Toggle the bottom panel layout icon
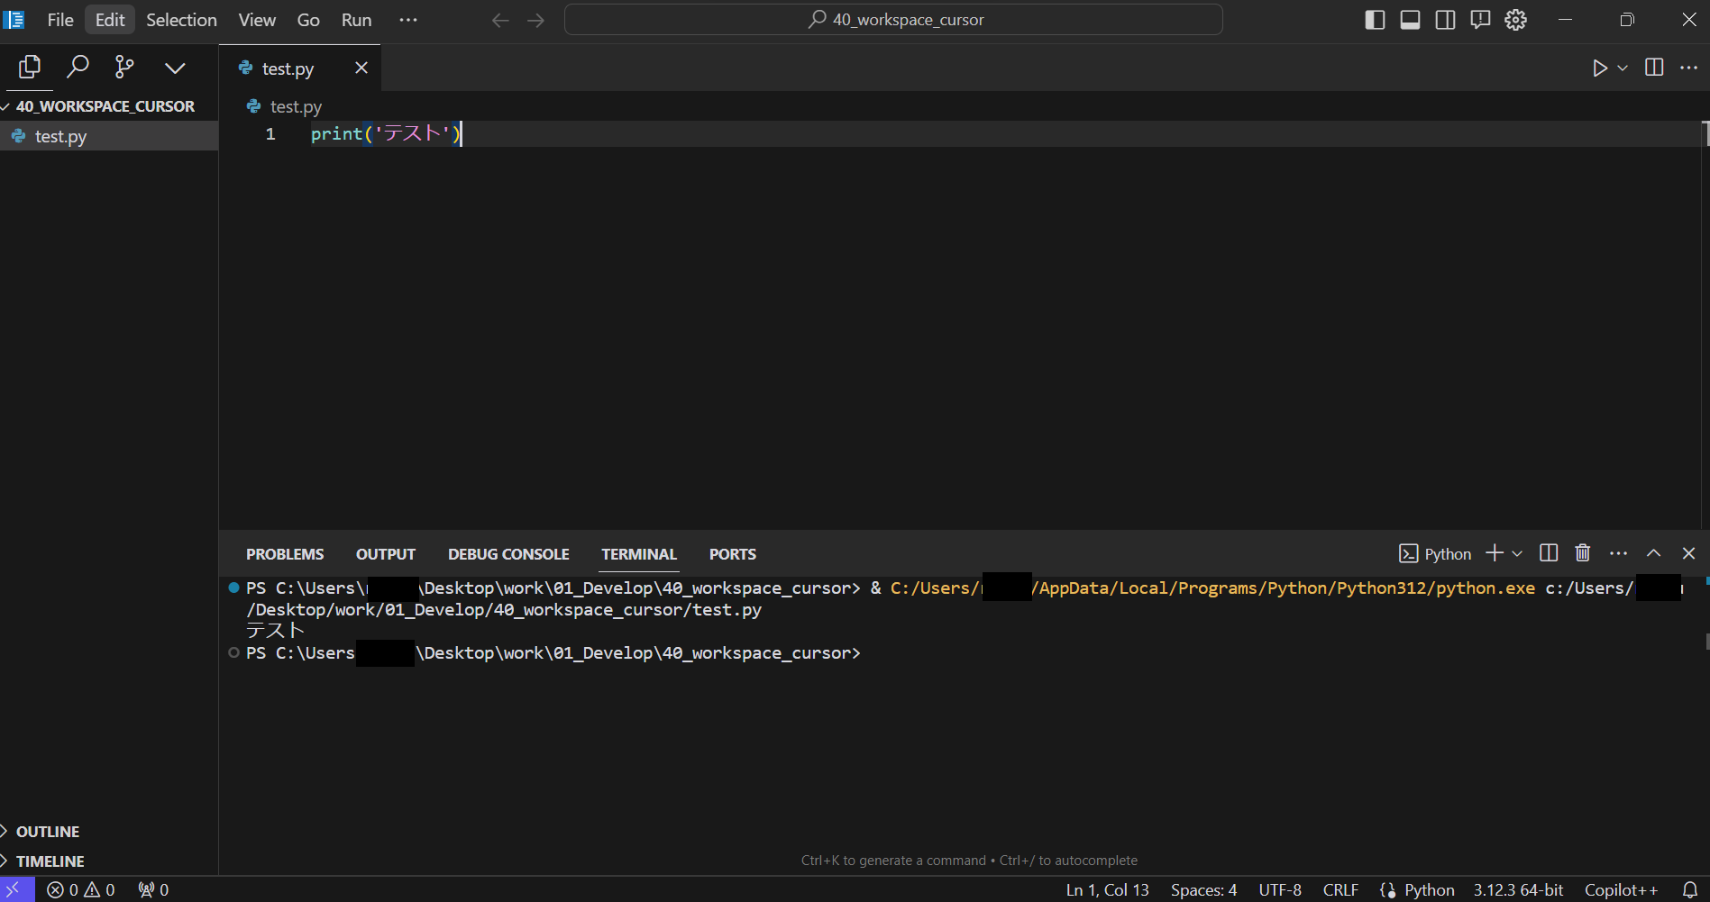 click(1410, 20)
